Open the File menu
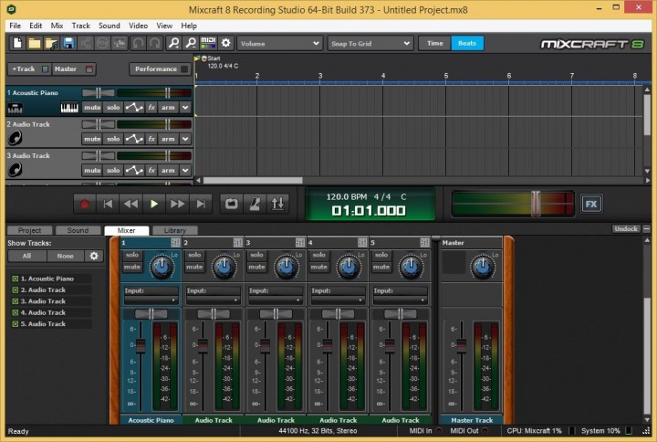 point(16,26)
